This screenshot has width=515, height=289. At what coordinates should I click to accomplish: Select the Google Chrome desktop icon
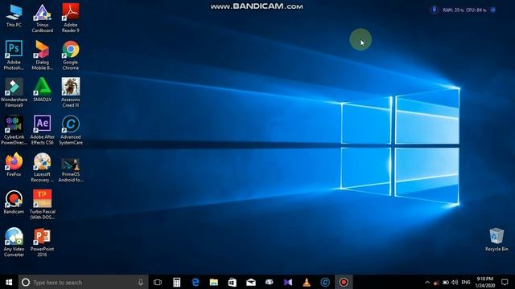coord(71,55)
